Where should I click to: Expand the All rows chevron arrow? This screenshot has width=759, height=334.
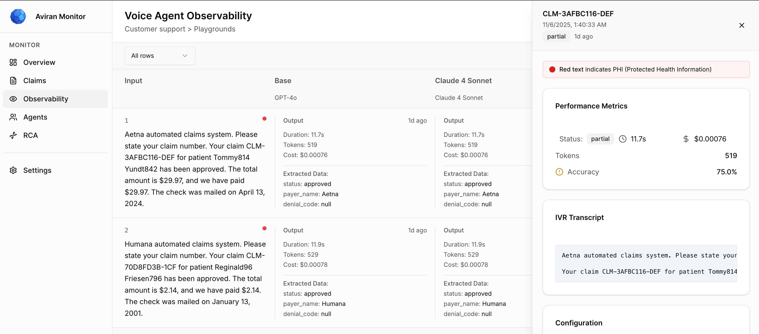(x=185, y=56)
